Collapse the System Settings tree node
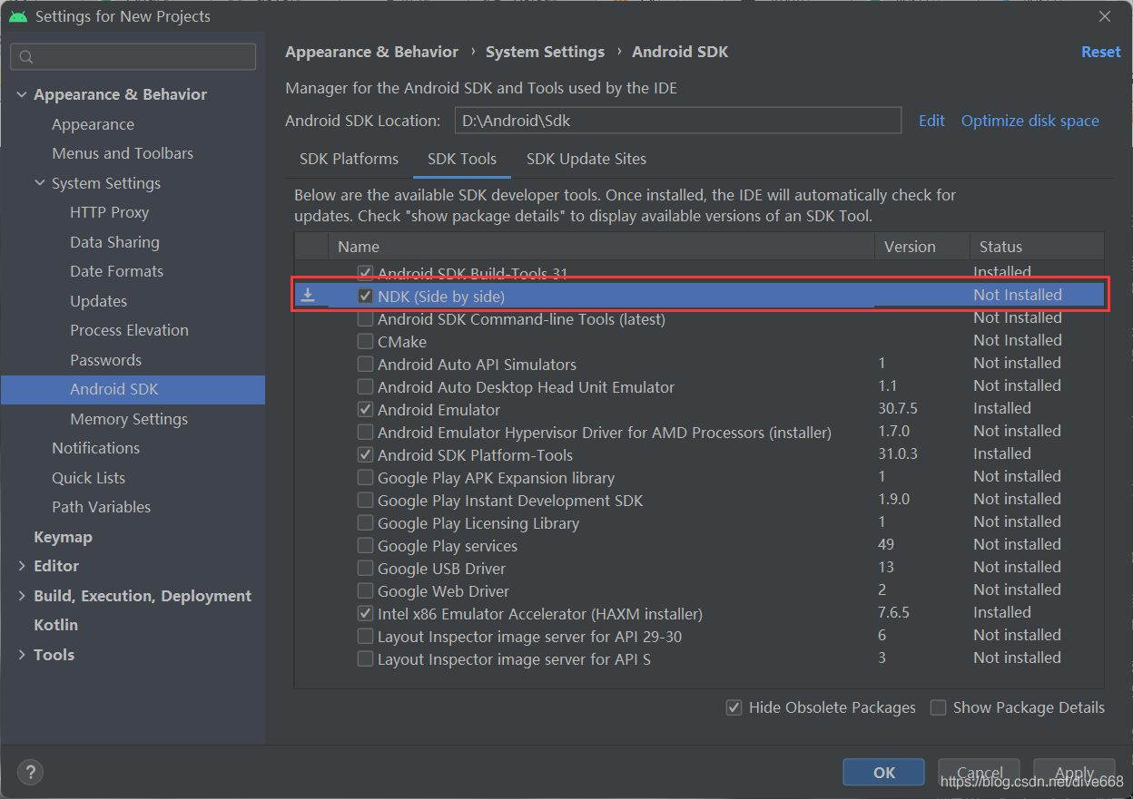 [40, 183]
